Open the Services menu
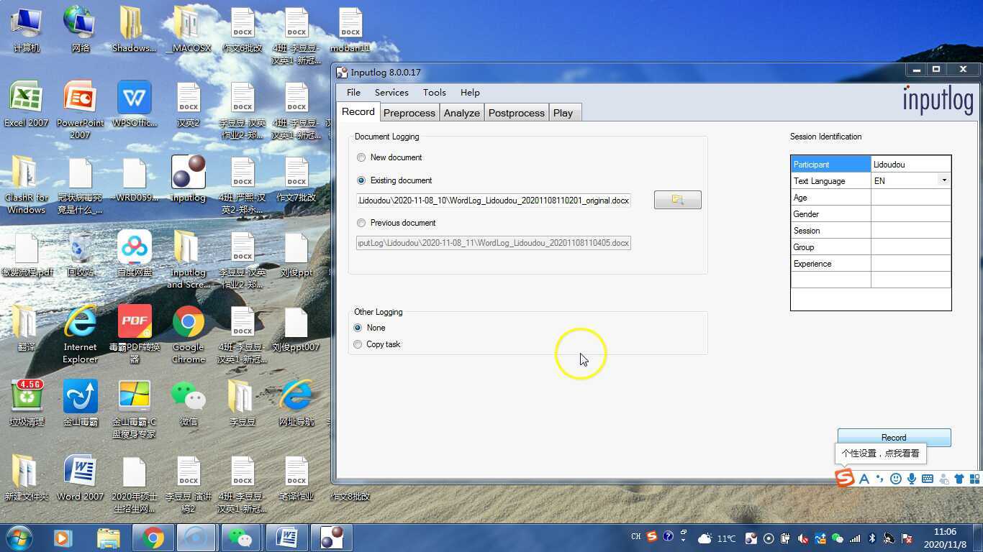This screenshot has height=552, width=983. [x=391, y=93]
